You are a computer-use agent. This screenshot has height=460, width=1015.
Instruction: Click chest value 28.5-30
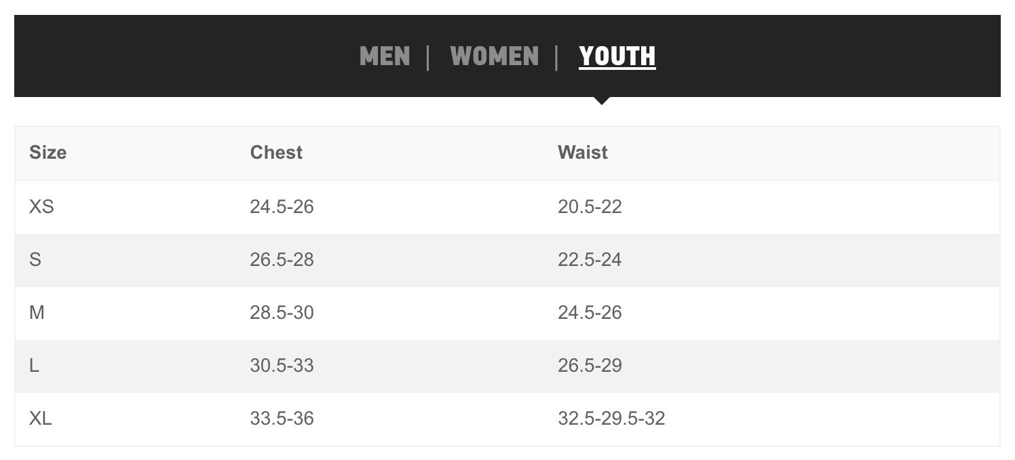tap(282, 312)
